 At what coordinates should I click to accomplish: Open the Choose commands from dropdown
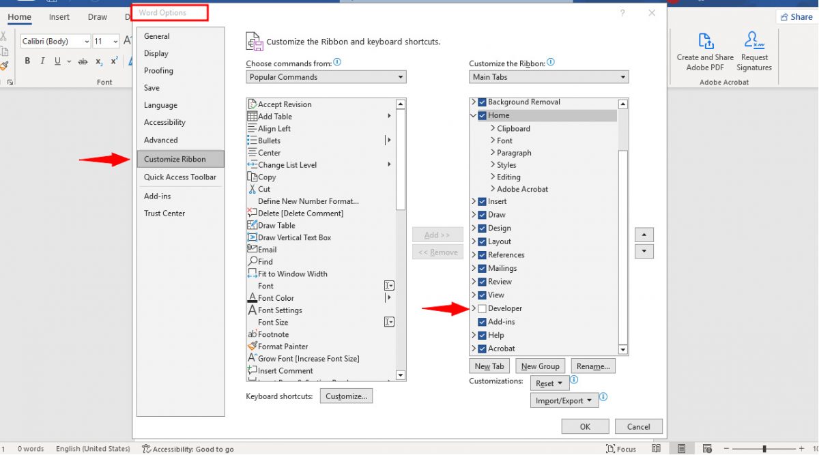(x=326, y=76)
